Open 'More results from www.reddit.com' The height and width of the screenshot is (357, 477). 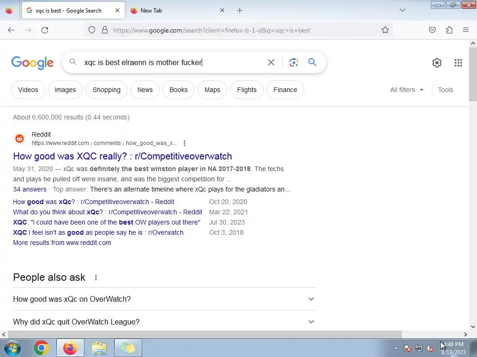[x=62, y=243]
